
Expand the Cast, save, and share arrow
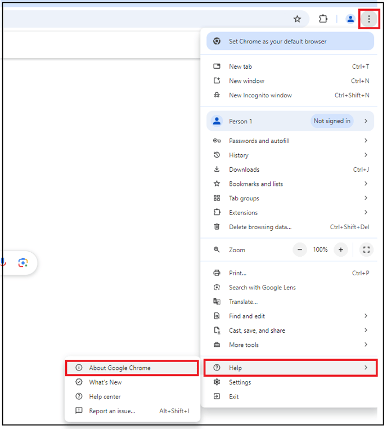tap(366, 330)
